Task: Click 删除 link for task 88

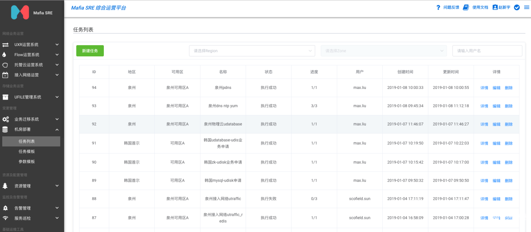Action: pyautogui.click(x=509, y=199)
